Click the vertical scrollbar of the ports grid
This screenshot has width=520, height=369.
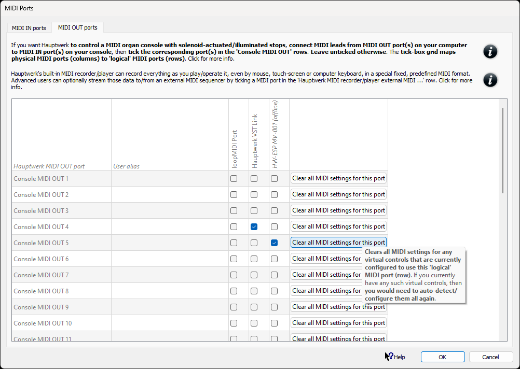point(502,150)
